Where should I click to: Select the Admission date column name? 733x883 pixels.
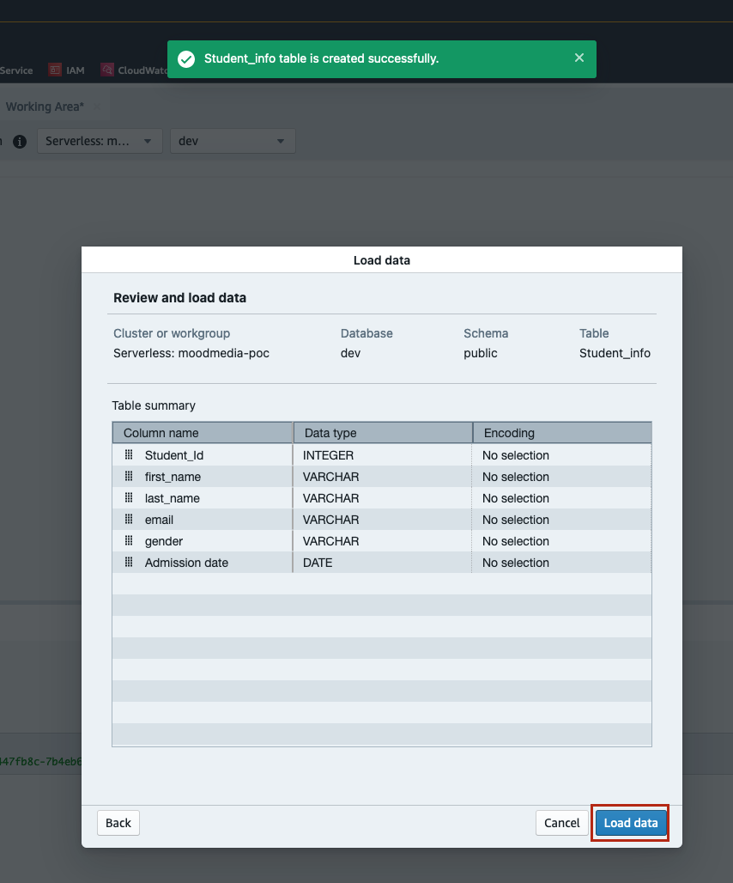[186, 563]
